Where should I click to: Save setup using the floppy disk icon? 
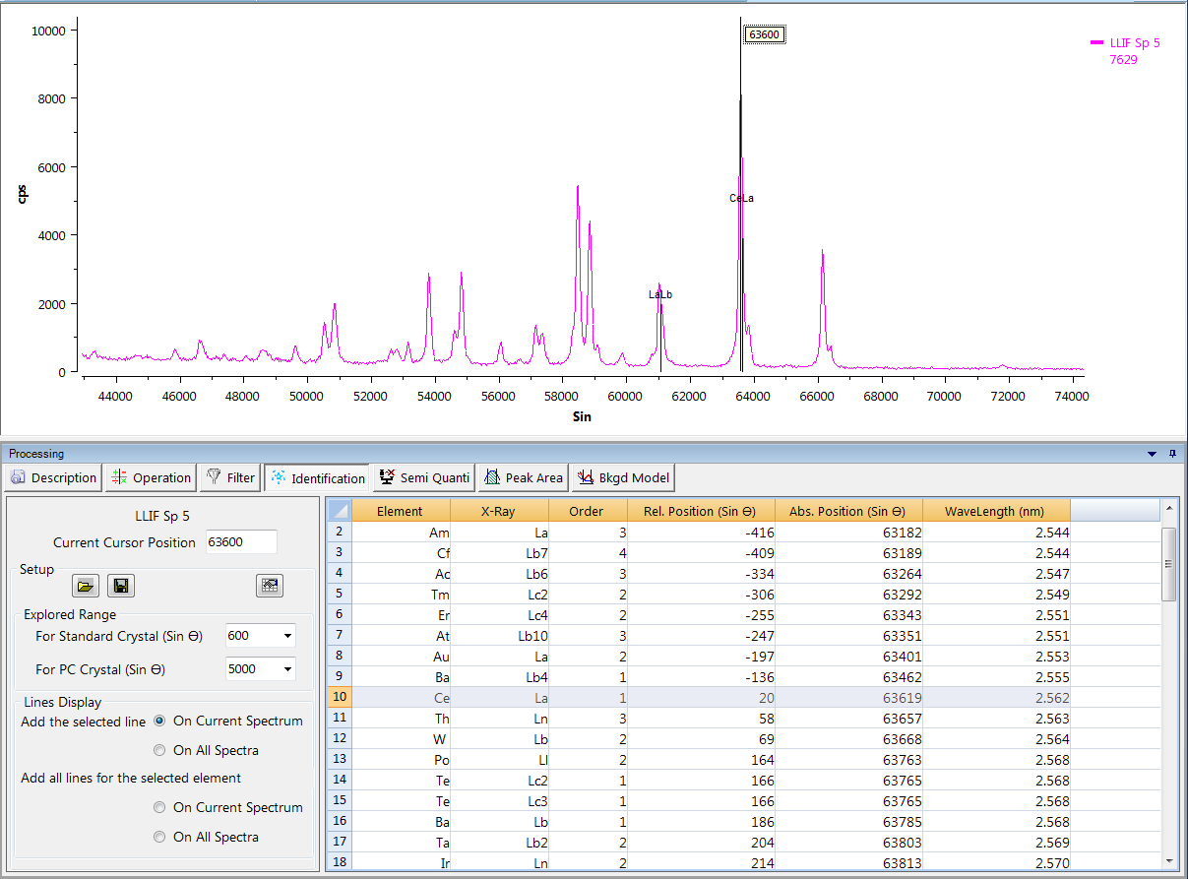click(121, 587)
